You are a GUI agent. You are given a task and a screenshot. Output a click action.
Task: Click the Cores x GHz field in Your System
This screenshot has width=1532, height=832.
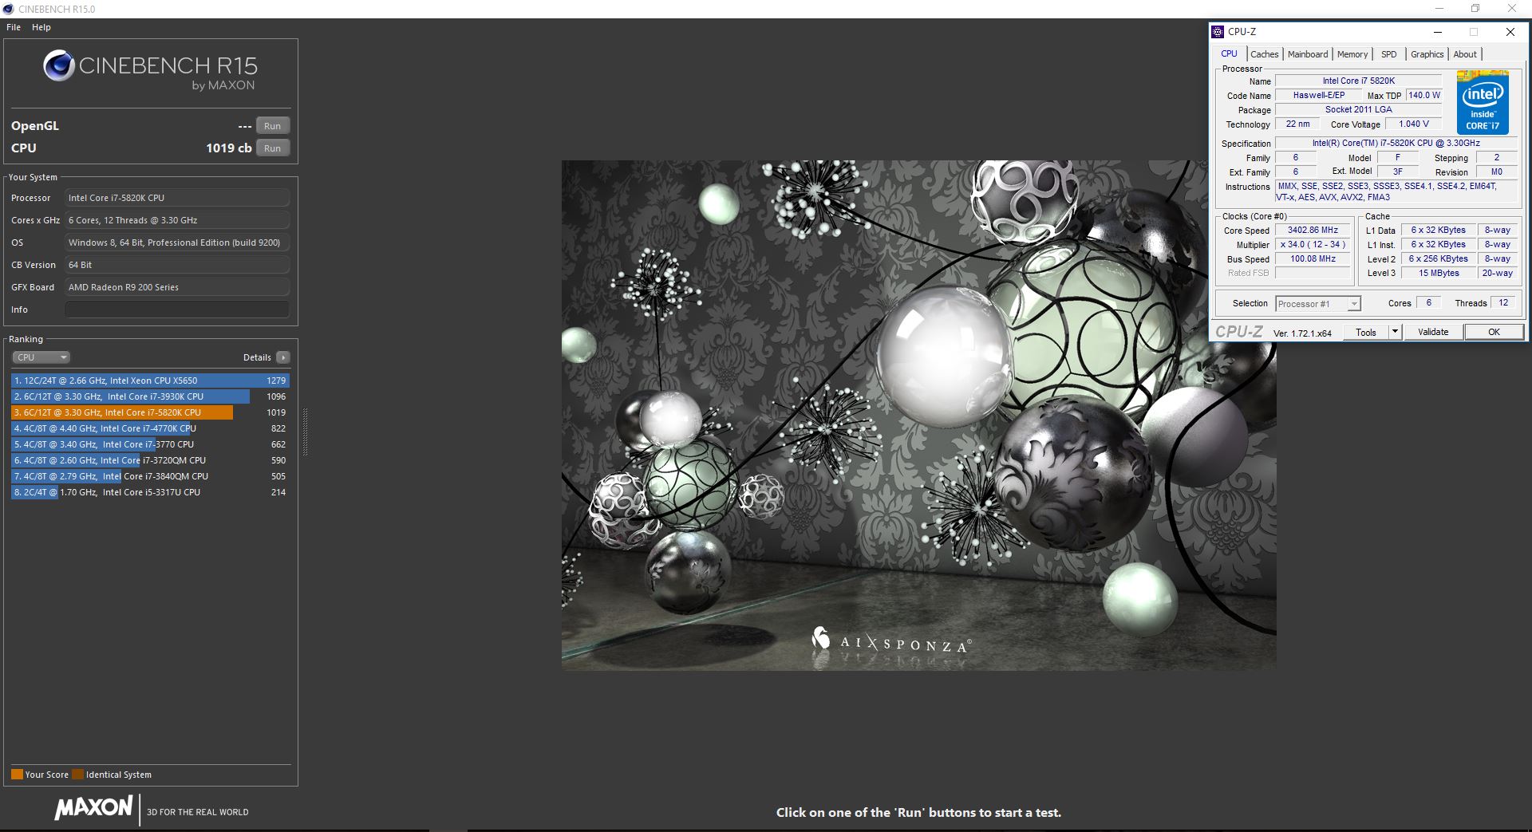point(177,220)
